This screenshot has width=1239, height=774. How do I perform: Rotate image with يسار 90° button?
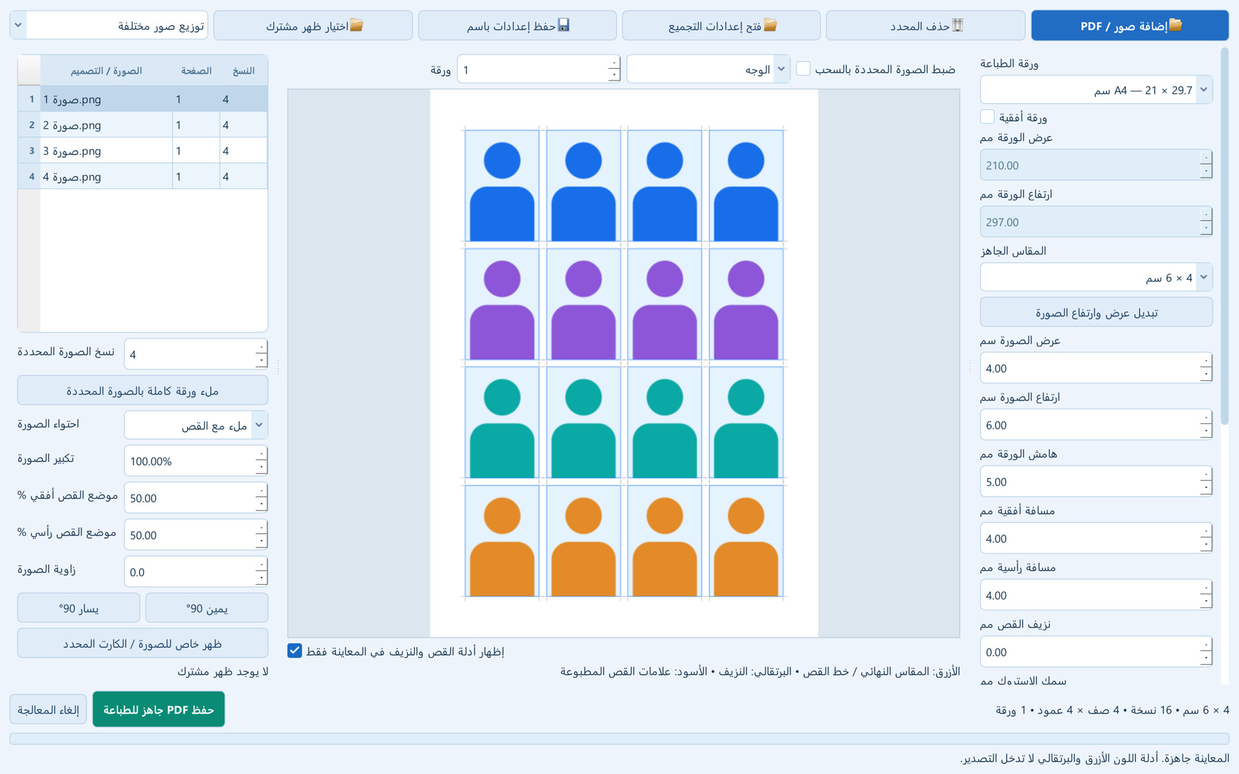pos(78,608)
